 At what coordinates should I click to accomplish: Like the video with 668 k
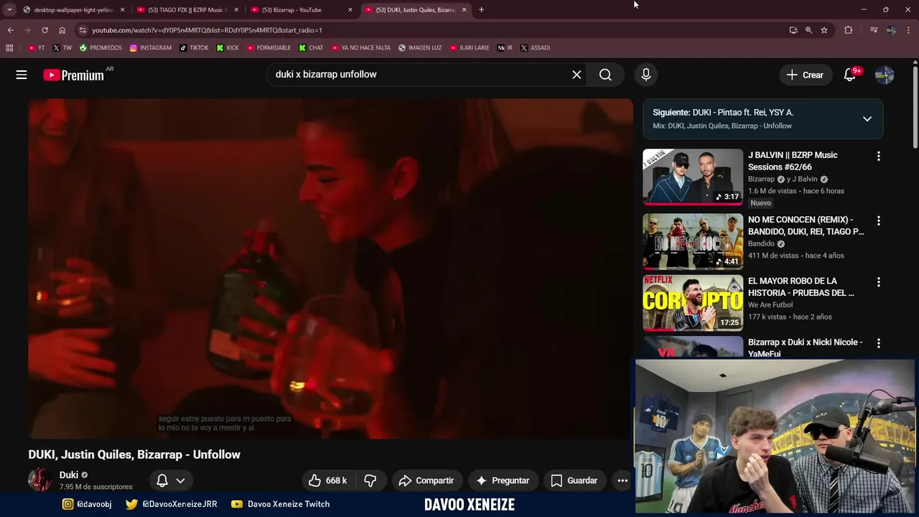coord(327,480)
